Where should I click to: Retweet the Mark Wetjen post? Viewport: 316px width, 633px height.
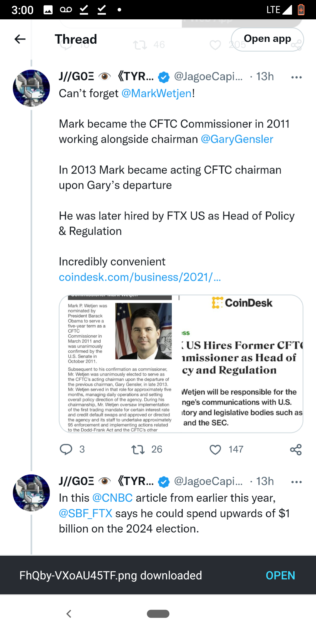(x=138, y=449)
